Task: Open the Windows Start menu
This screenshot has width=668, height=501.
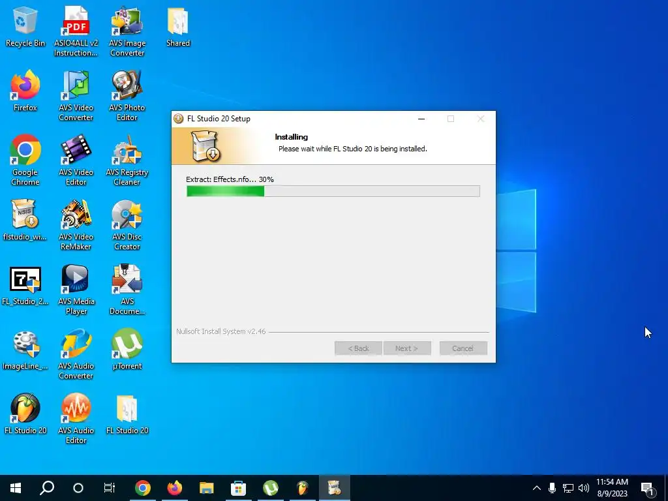Action: pyautogui.click(x=16, y=488)
